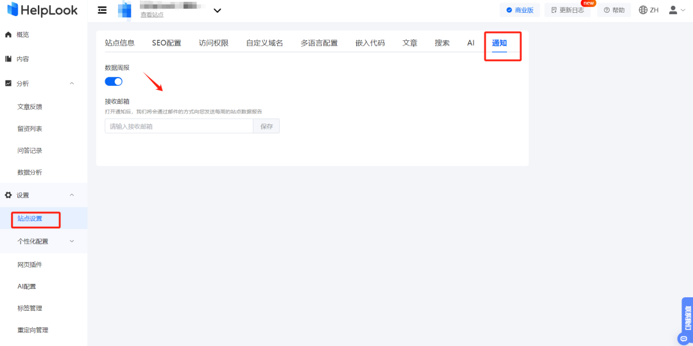693x346 pixels.
Task: Switch to AI tab
Action: pyautogui.click(x=471, y=43)
